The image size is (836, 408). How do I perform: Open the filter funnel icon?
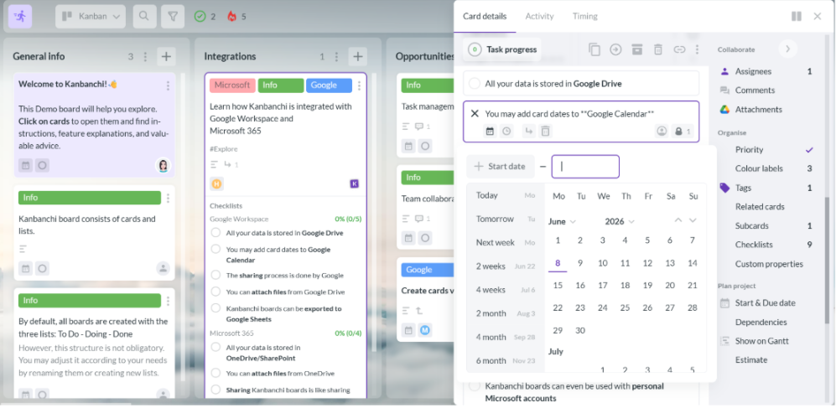tap(173, 17)
